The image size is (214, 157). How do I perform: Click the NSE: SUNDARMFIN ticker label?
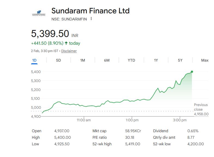coord(69,19)
